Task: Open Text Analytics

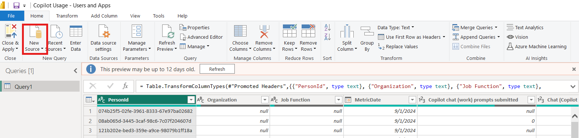Action: (525, 27)
